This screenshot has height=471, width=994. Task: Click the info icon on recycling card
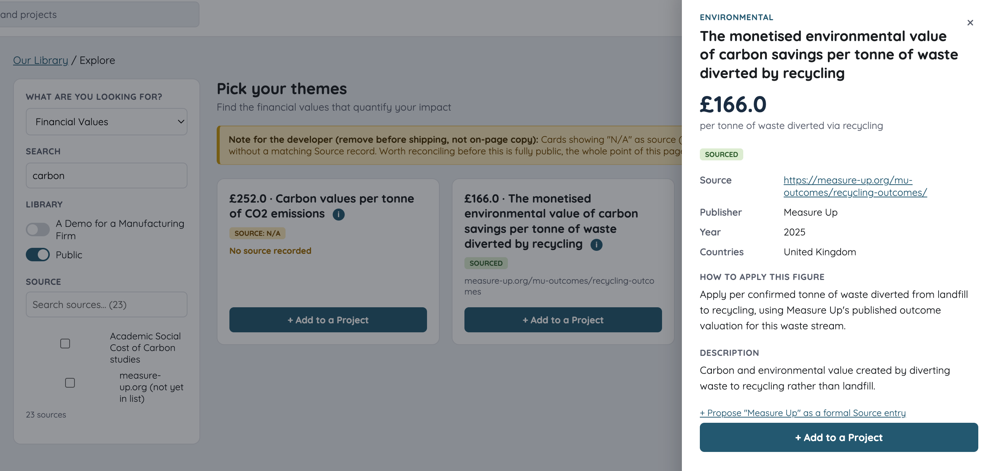pyautogui.click(x=596, y=245)
